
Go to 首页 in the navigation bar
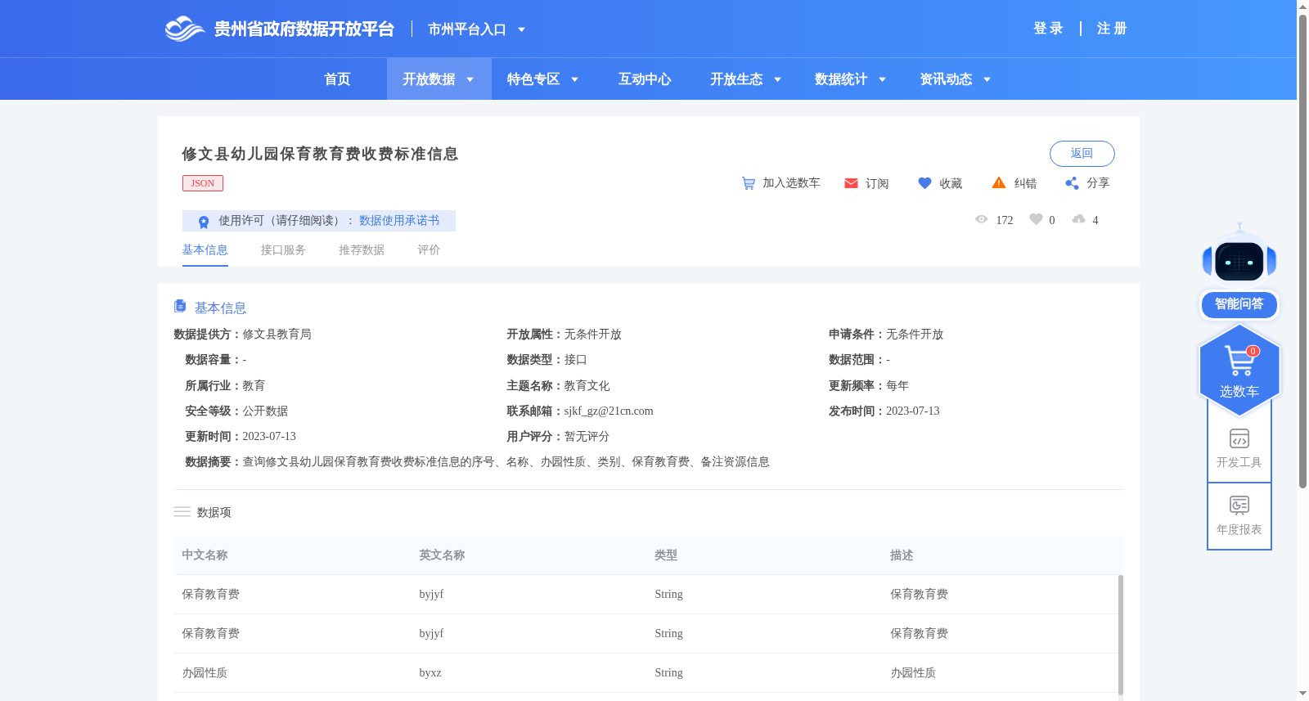[x=337, y=79]
